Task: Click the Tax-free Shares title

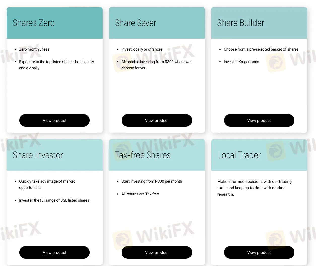Action: pyautogui.click(x=143, y=155)
